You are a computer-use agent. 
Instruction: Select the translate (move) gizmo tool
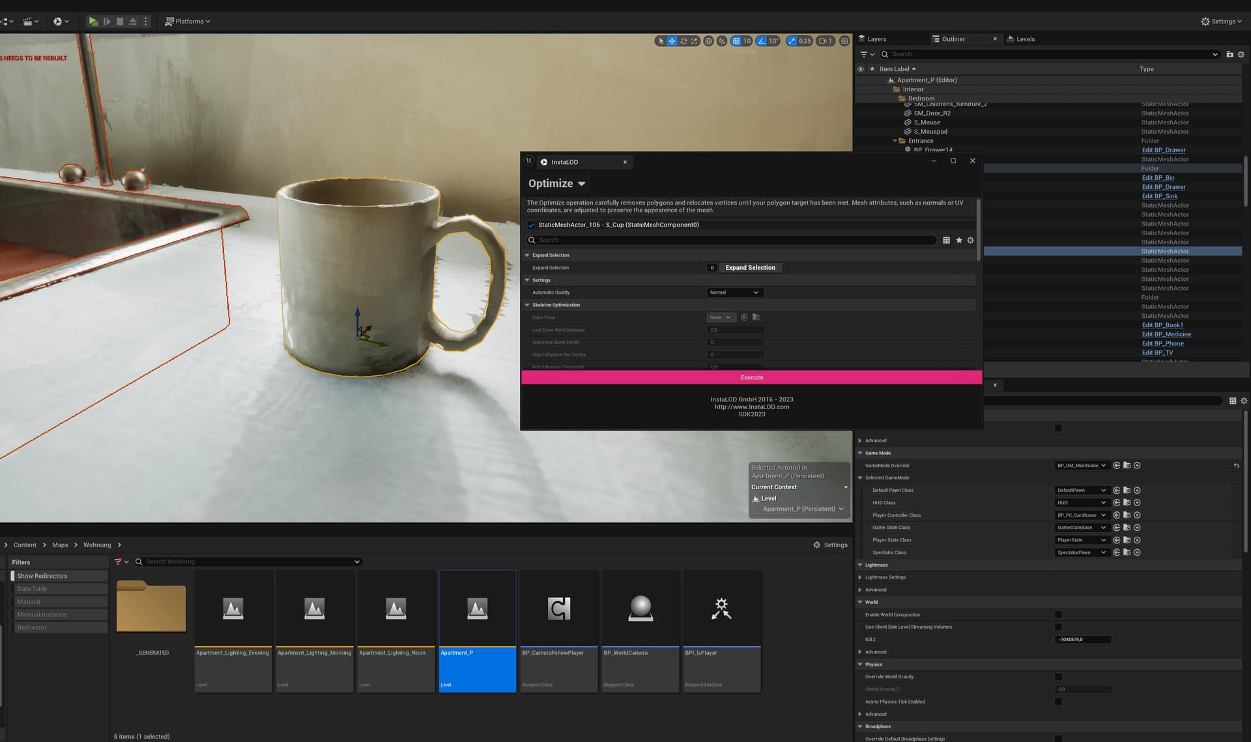coord(672,41)
